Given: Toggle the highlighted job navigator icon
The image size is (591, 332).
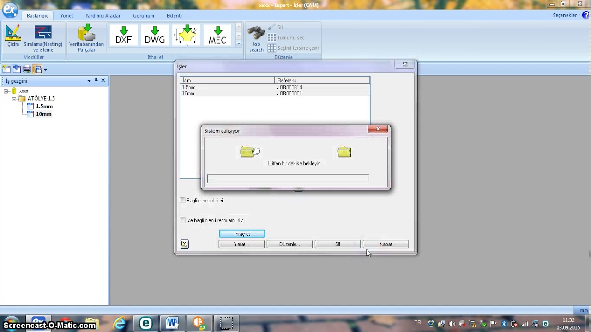Looking at the screenshot, I should point(37,69).
